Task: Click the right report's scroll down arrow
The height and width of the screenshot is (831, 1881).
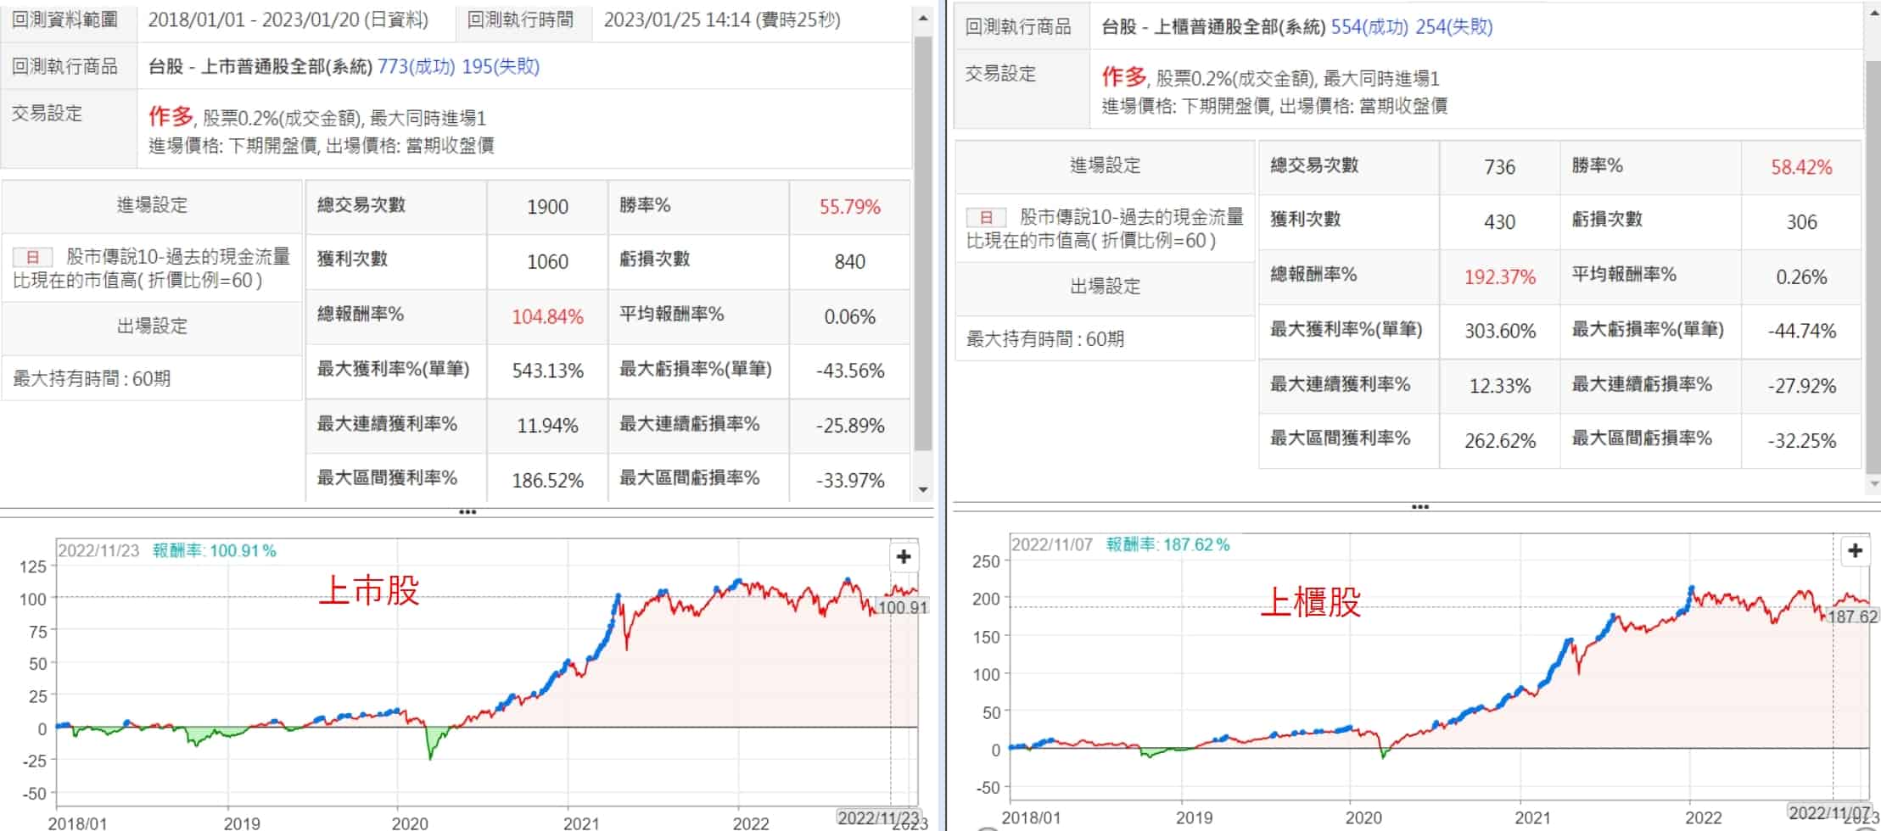Action: pos(1873,484)
